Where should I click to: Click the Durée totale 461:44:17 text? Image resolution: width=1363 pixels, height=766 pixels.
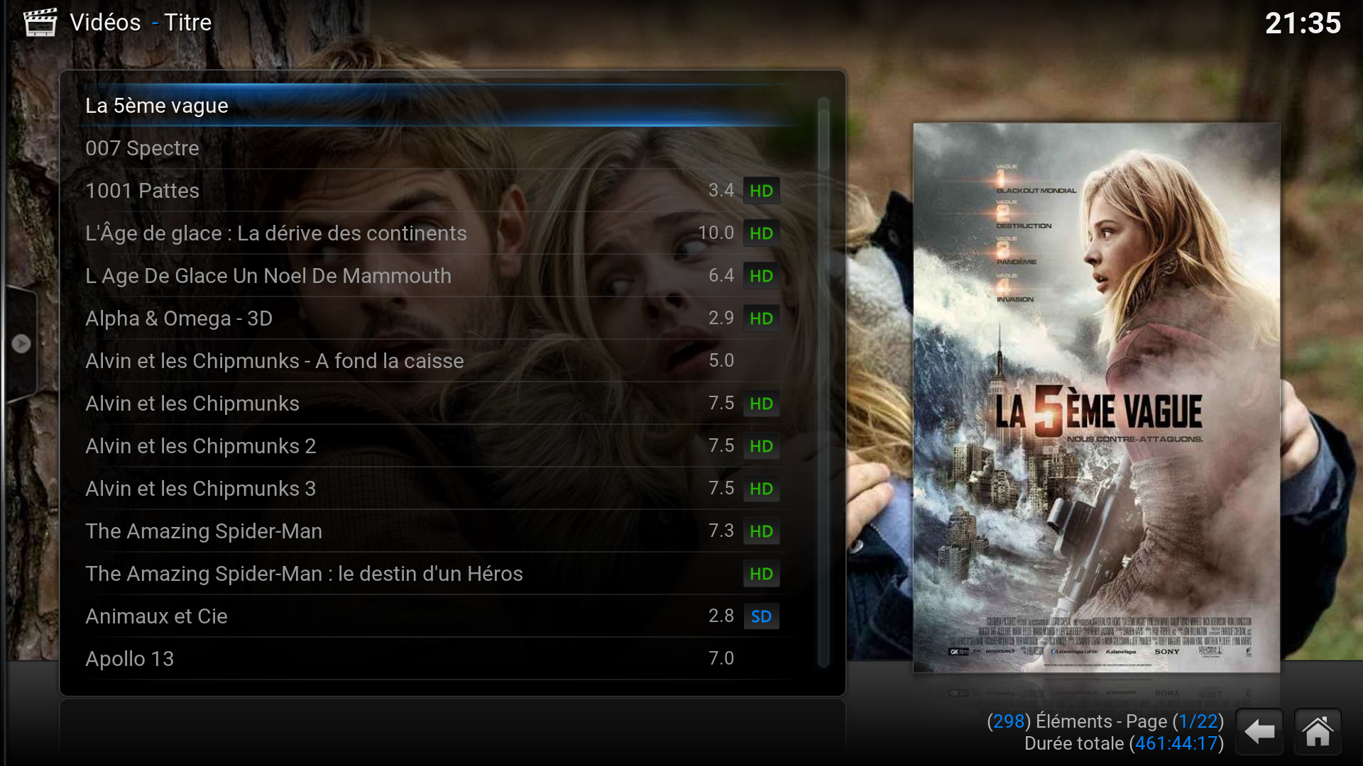[1124, 743]
